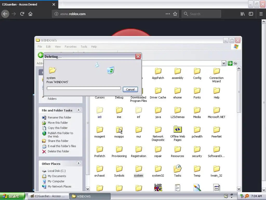Collapse the Other Places panel

(78, 164)
